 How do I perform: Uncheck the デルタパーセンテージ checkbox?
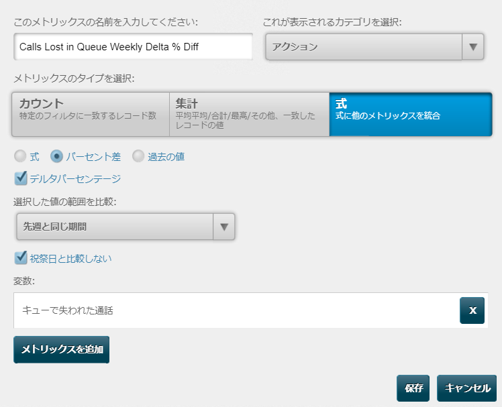coord(21,178)
